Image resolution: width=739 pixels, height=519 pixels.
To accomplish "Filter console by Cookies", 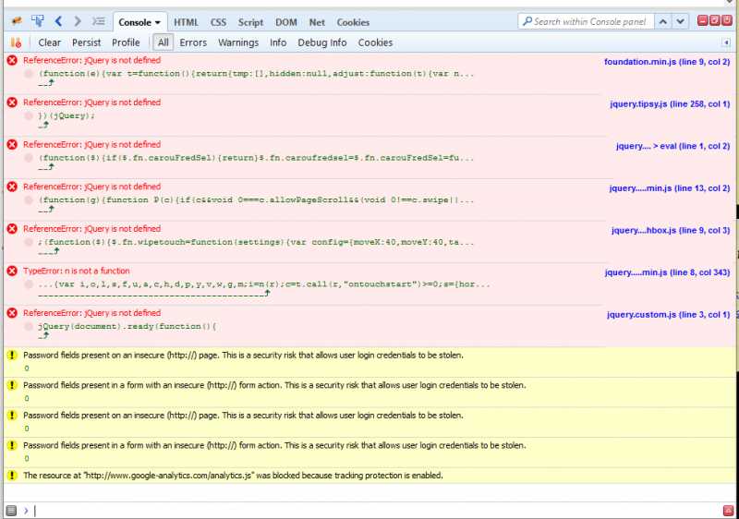I will click(375, 42).
